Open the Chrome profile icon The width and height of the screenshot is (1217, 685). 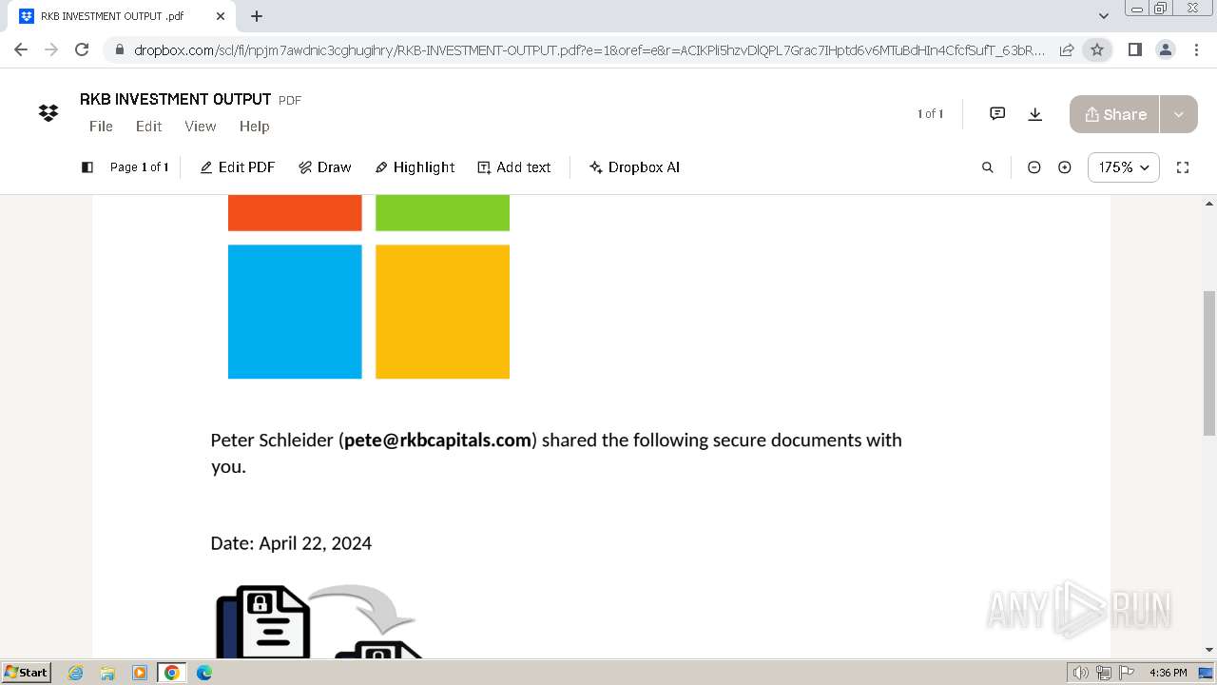[x=1165, y=49]
